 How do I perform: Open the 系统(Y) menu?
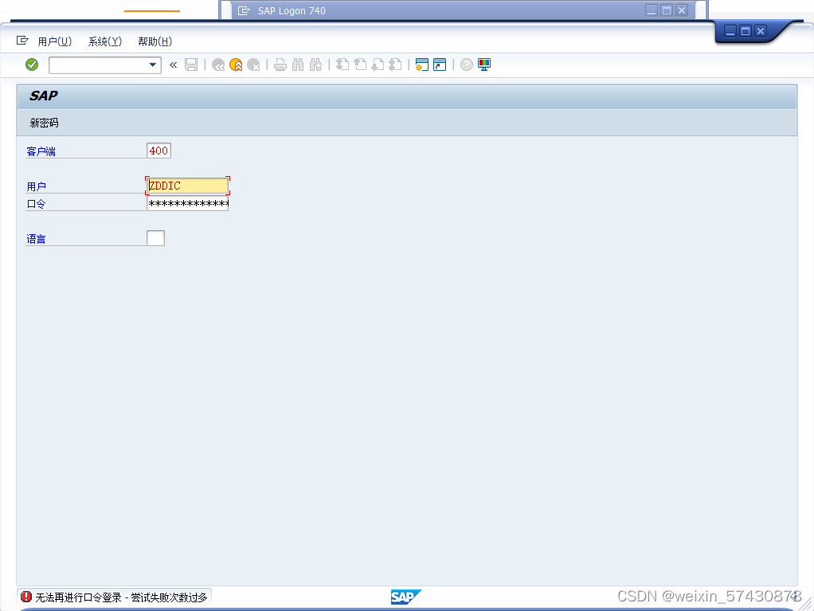pos(105,41)
